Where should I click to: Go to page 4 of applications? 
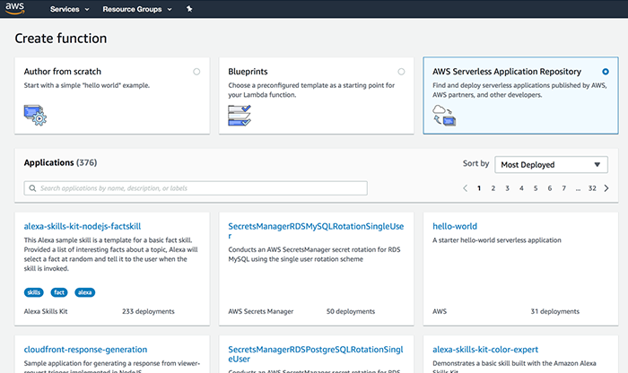pyautogui.click(x=521, y=188)
